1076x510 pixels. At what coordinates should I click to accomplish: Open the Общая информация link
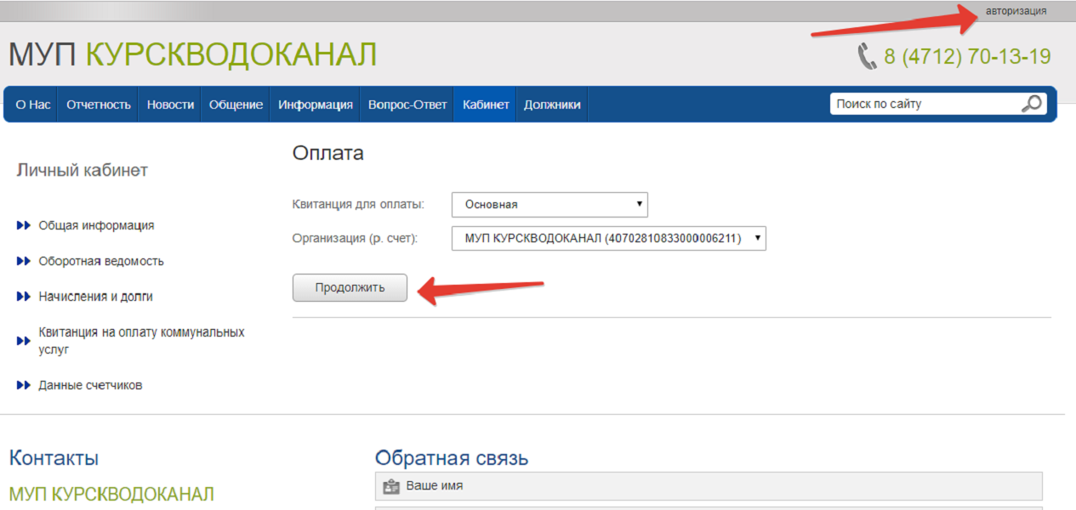pyautogui.click(x=96, y=225)
